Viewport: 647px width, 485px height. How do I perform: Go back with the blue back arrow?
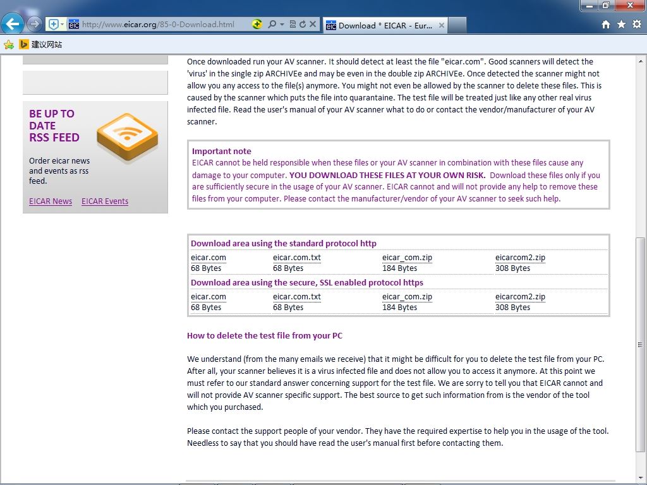click(x=13, y=24)
